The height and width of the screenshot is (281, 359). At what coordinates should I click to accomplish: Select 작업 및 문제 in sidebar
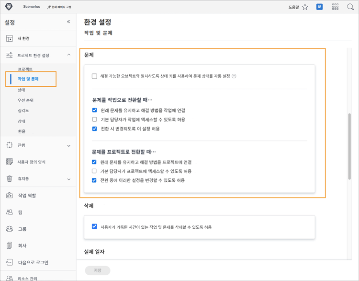[x=28, y=79]
